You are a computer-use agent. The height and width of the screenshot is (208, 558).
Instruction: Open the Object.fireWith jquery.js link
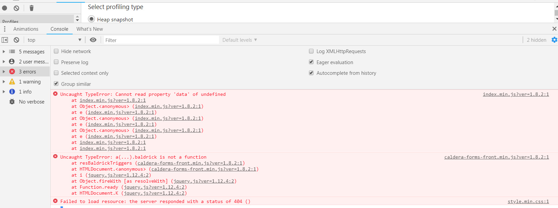tap(204, 181)
